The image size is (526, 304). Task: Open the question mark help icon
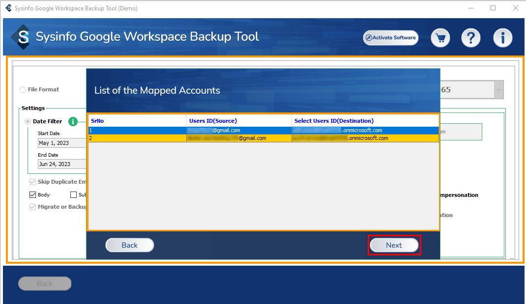(x=470, y=38)
